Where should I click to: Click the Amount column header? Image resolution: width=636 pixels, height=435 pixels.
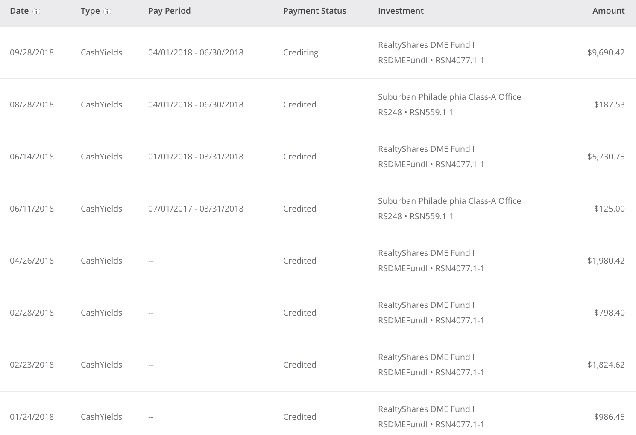point(608,11)
